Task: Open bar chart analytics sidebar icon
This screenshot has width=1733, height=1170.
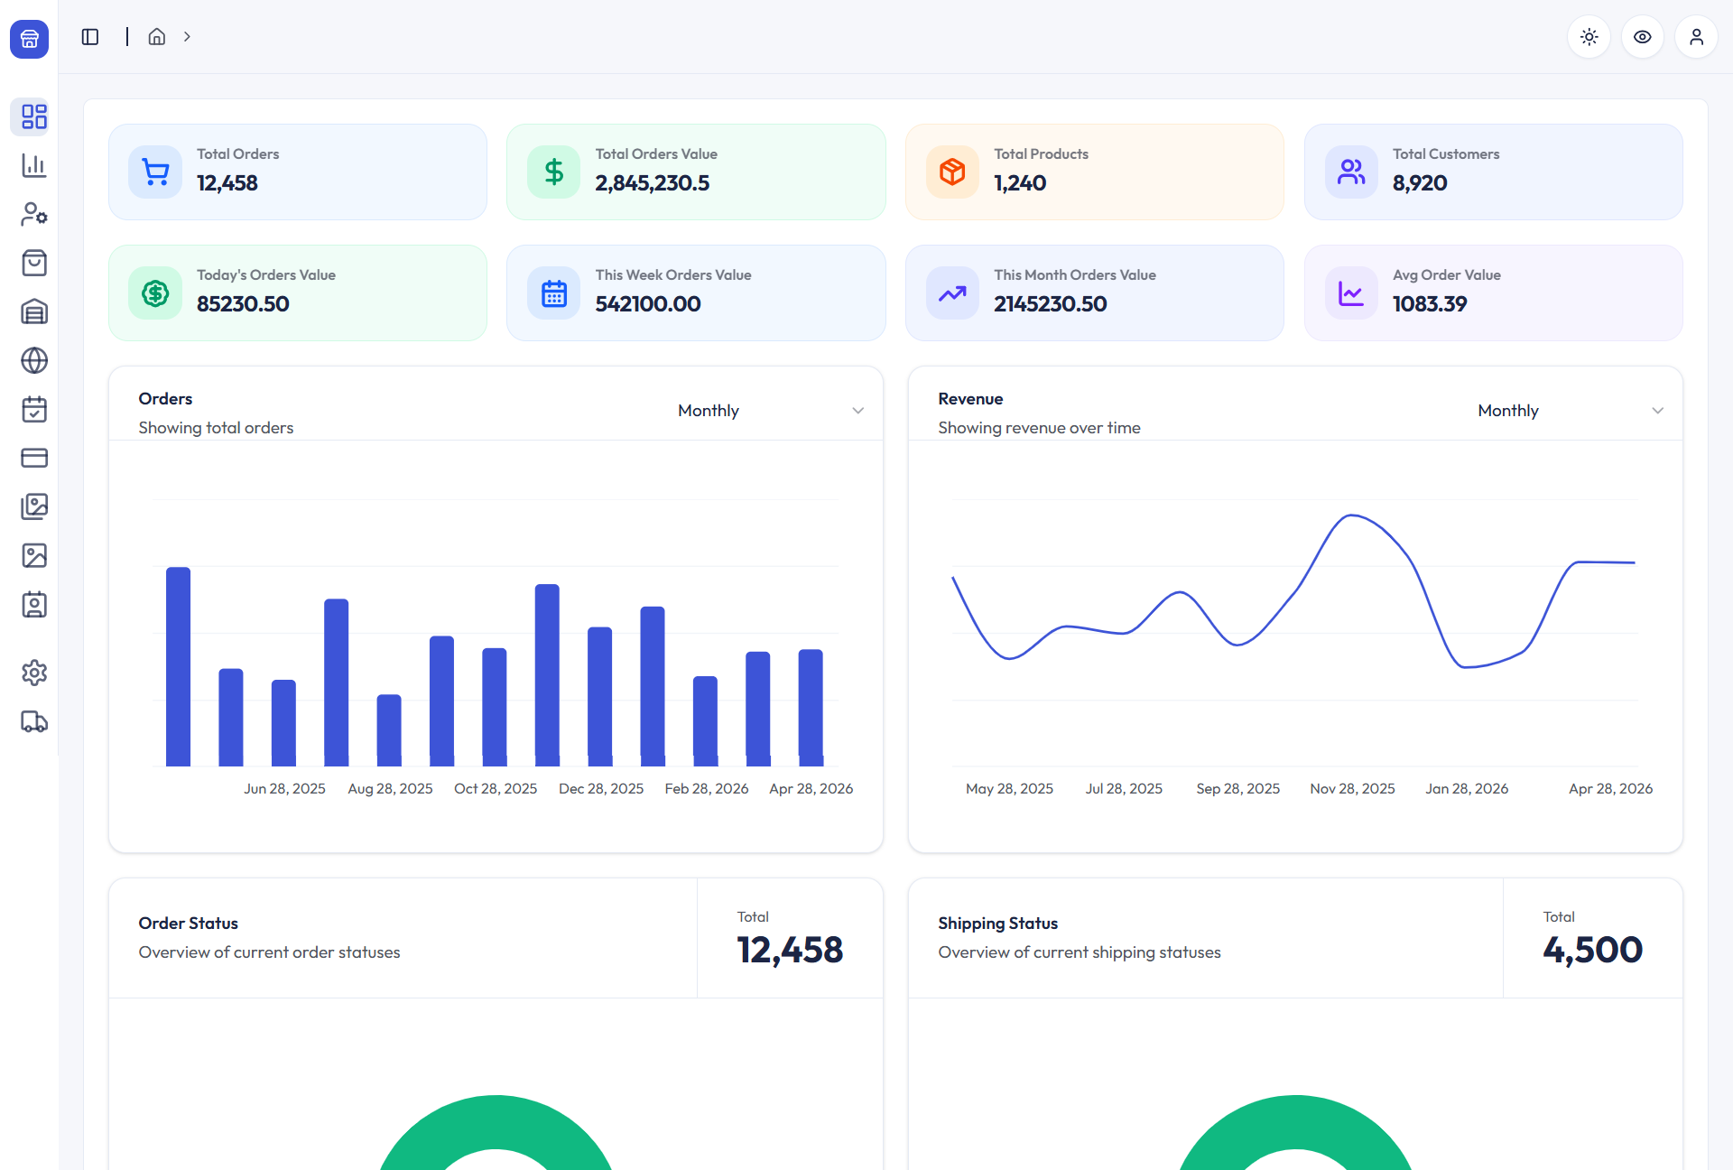Action: tap(34, 165)
